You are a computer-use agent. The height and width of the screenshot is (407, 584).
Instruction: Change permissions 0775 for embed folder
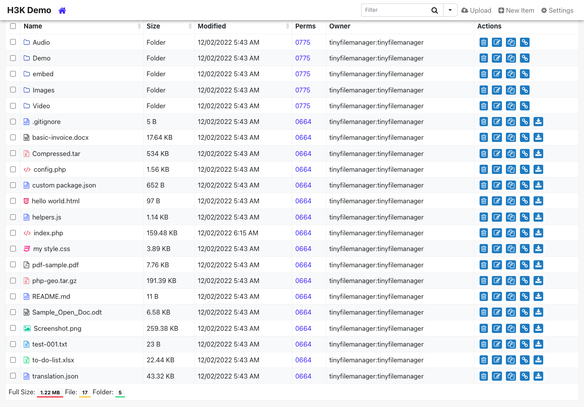pyautogui.click(x=303, y=74)
